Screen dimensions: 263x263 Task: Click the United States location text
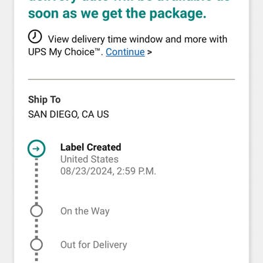89,159
